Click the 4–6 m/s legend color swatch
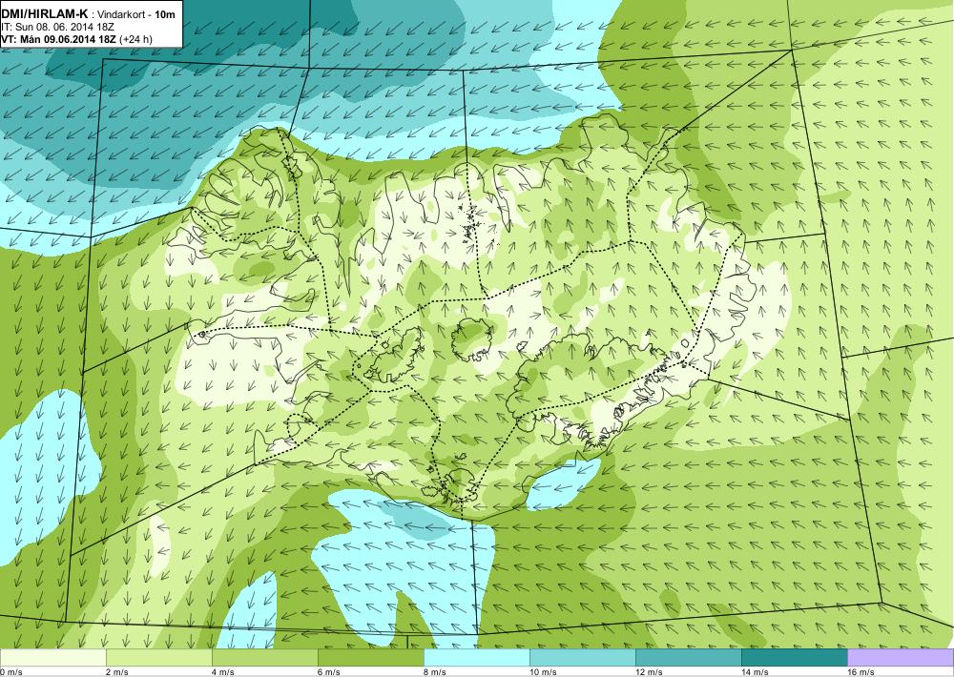This screenshot has height=677, width=954. (265, 658)
